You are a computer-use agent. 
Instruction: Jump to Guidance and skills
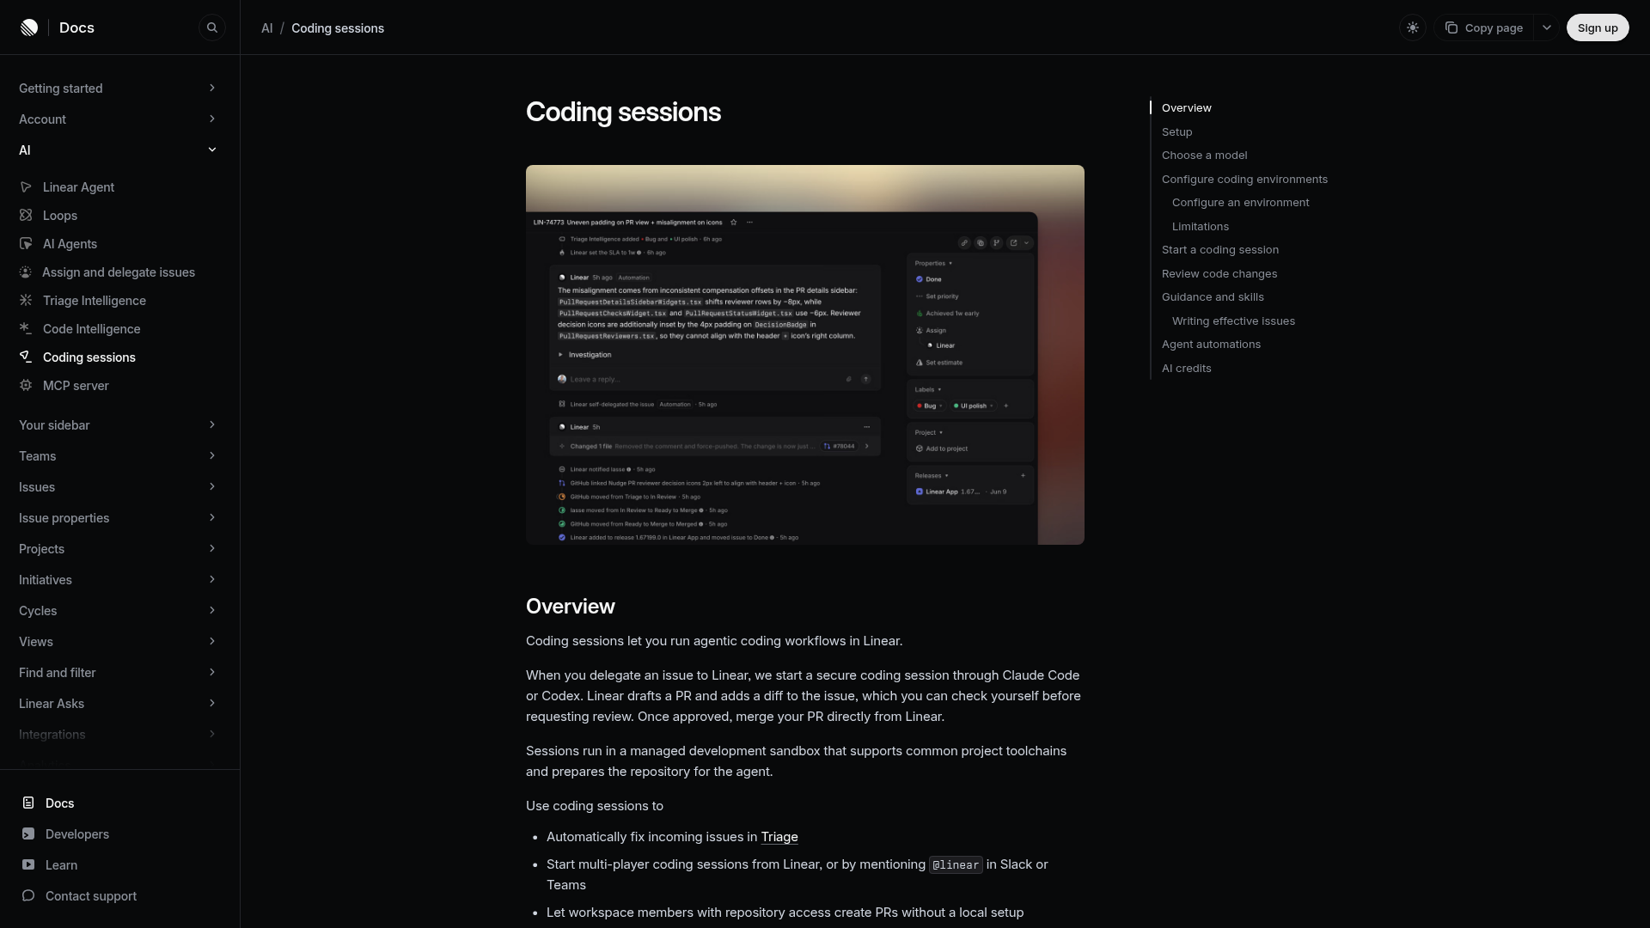[x=1213, y=296]
